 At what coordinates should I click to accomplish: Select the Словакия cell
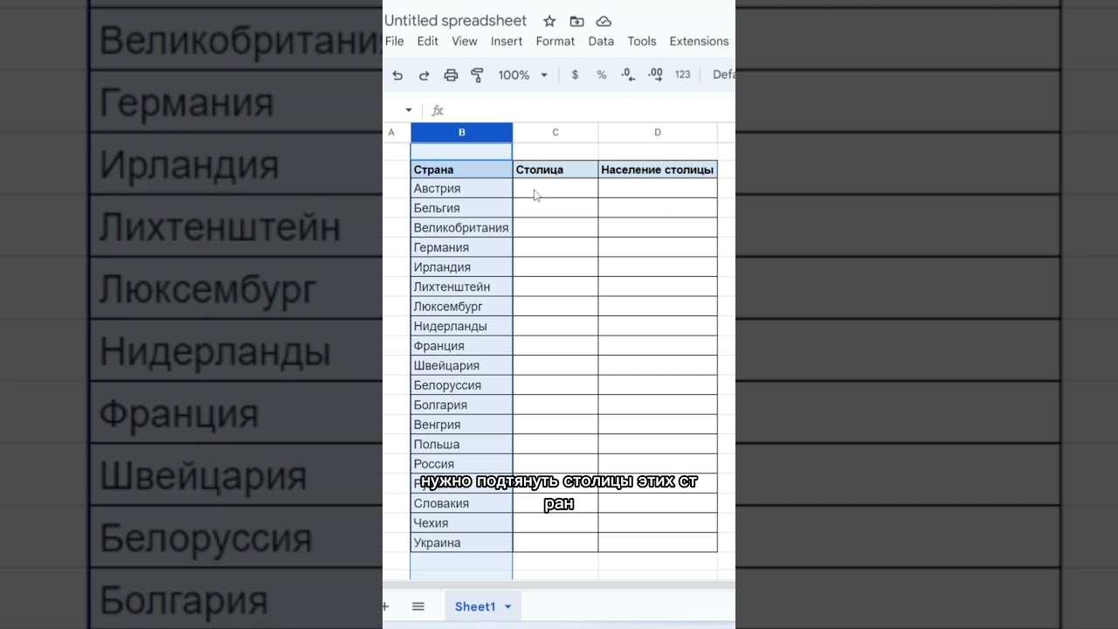point(461,503)
